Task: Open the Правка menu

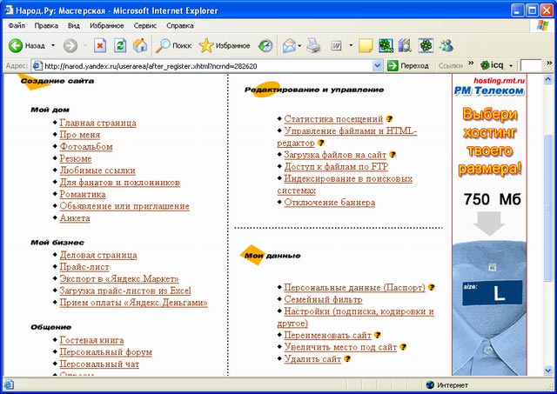Action: pyautogui.click(x=46, y=25)
